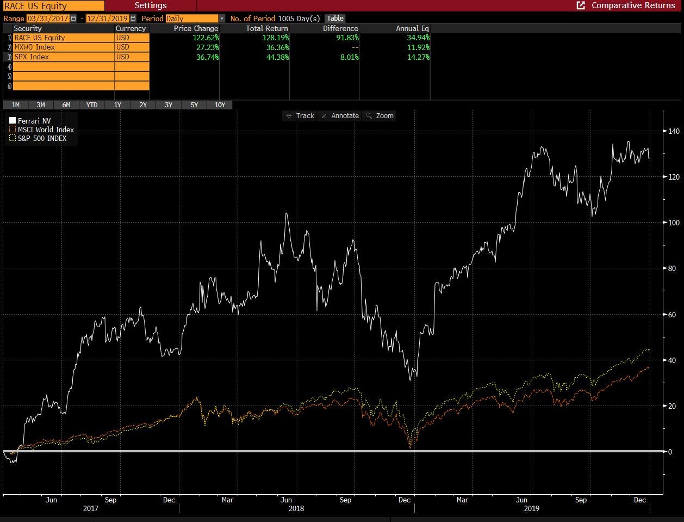Select the SPX Index security cell

63,57
